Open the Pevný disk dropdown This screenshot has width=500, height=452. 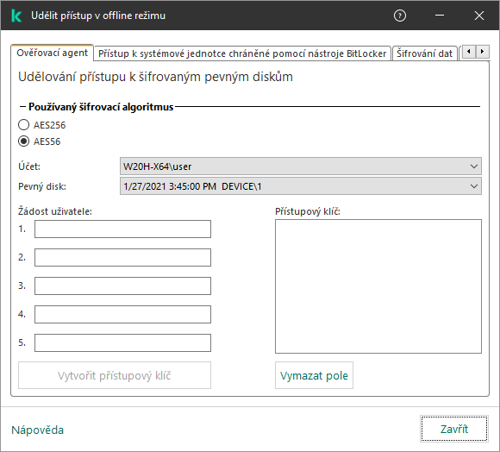pyautogui.click(x=301, y=186)
